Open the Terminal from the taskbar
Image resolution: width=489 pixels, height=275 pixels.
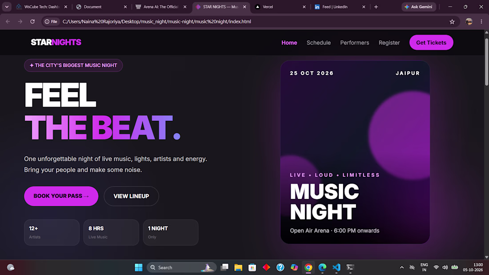350,267
